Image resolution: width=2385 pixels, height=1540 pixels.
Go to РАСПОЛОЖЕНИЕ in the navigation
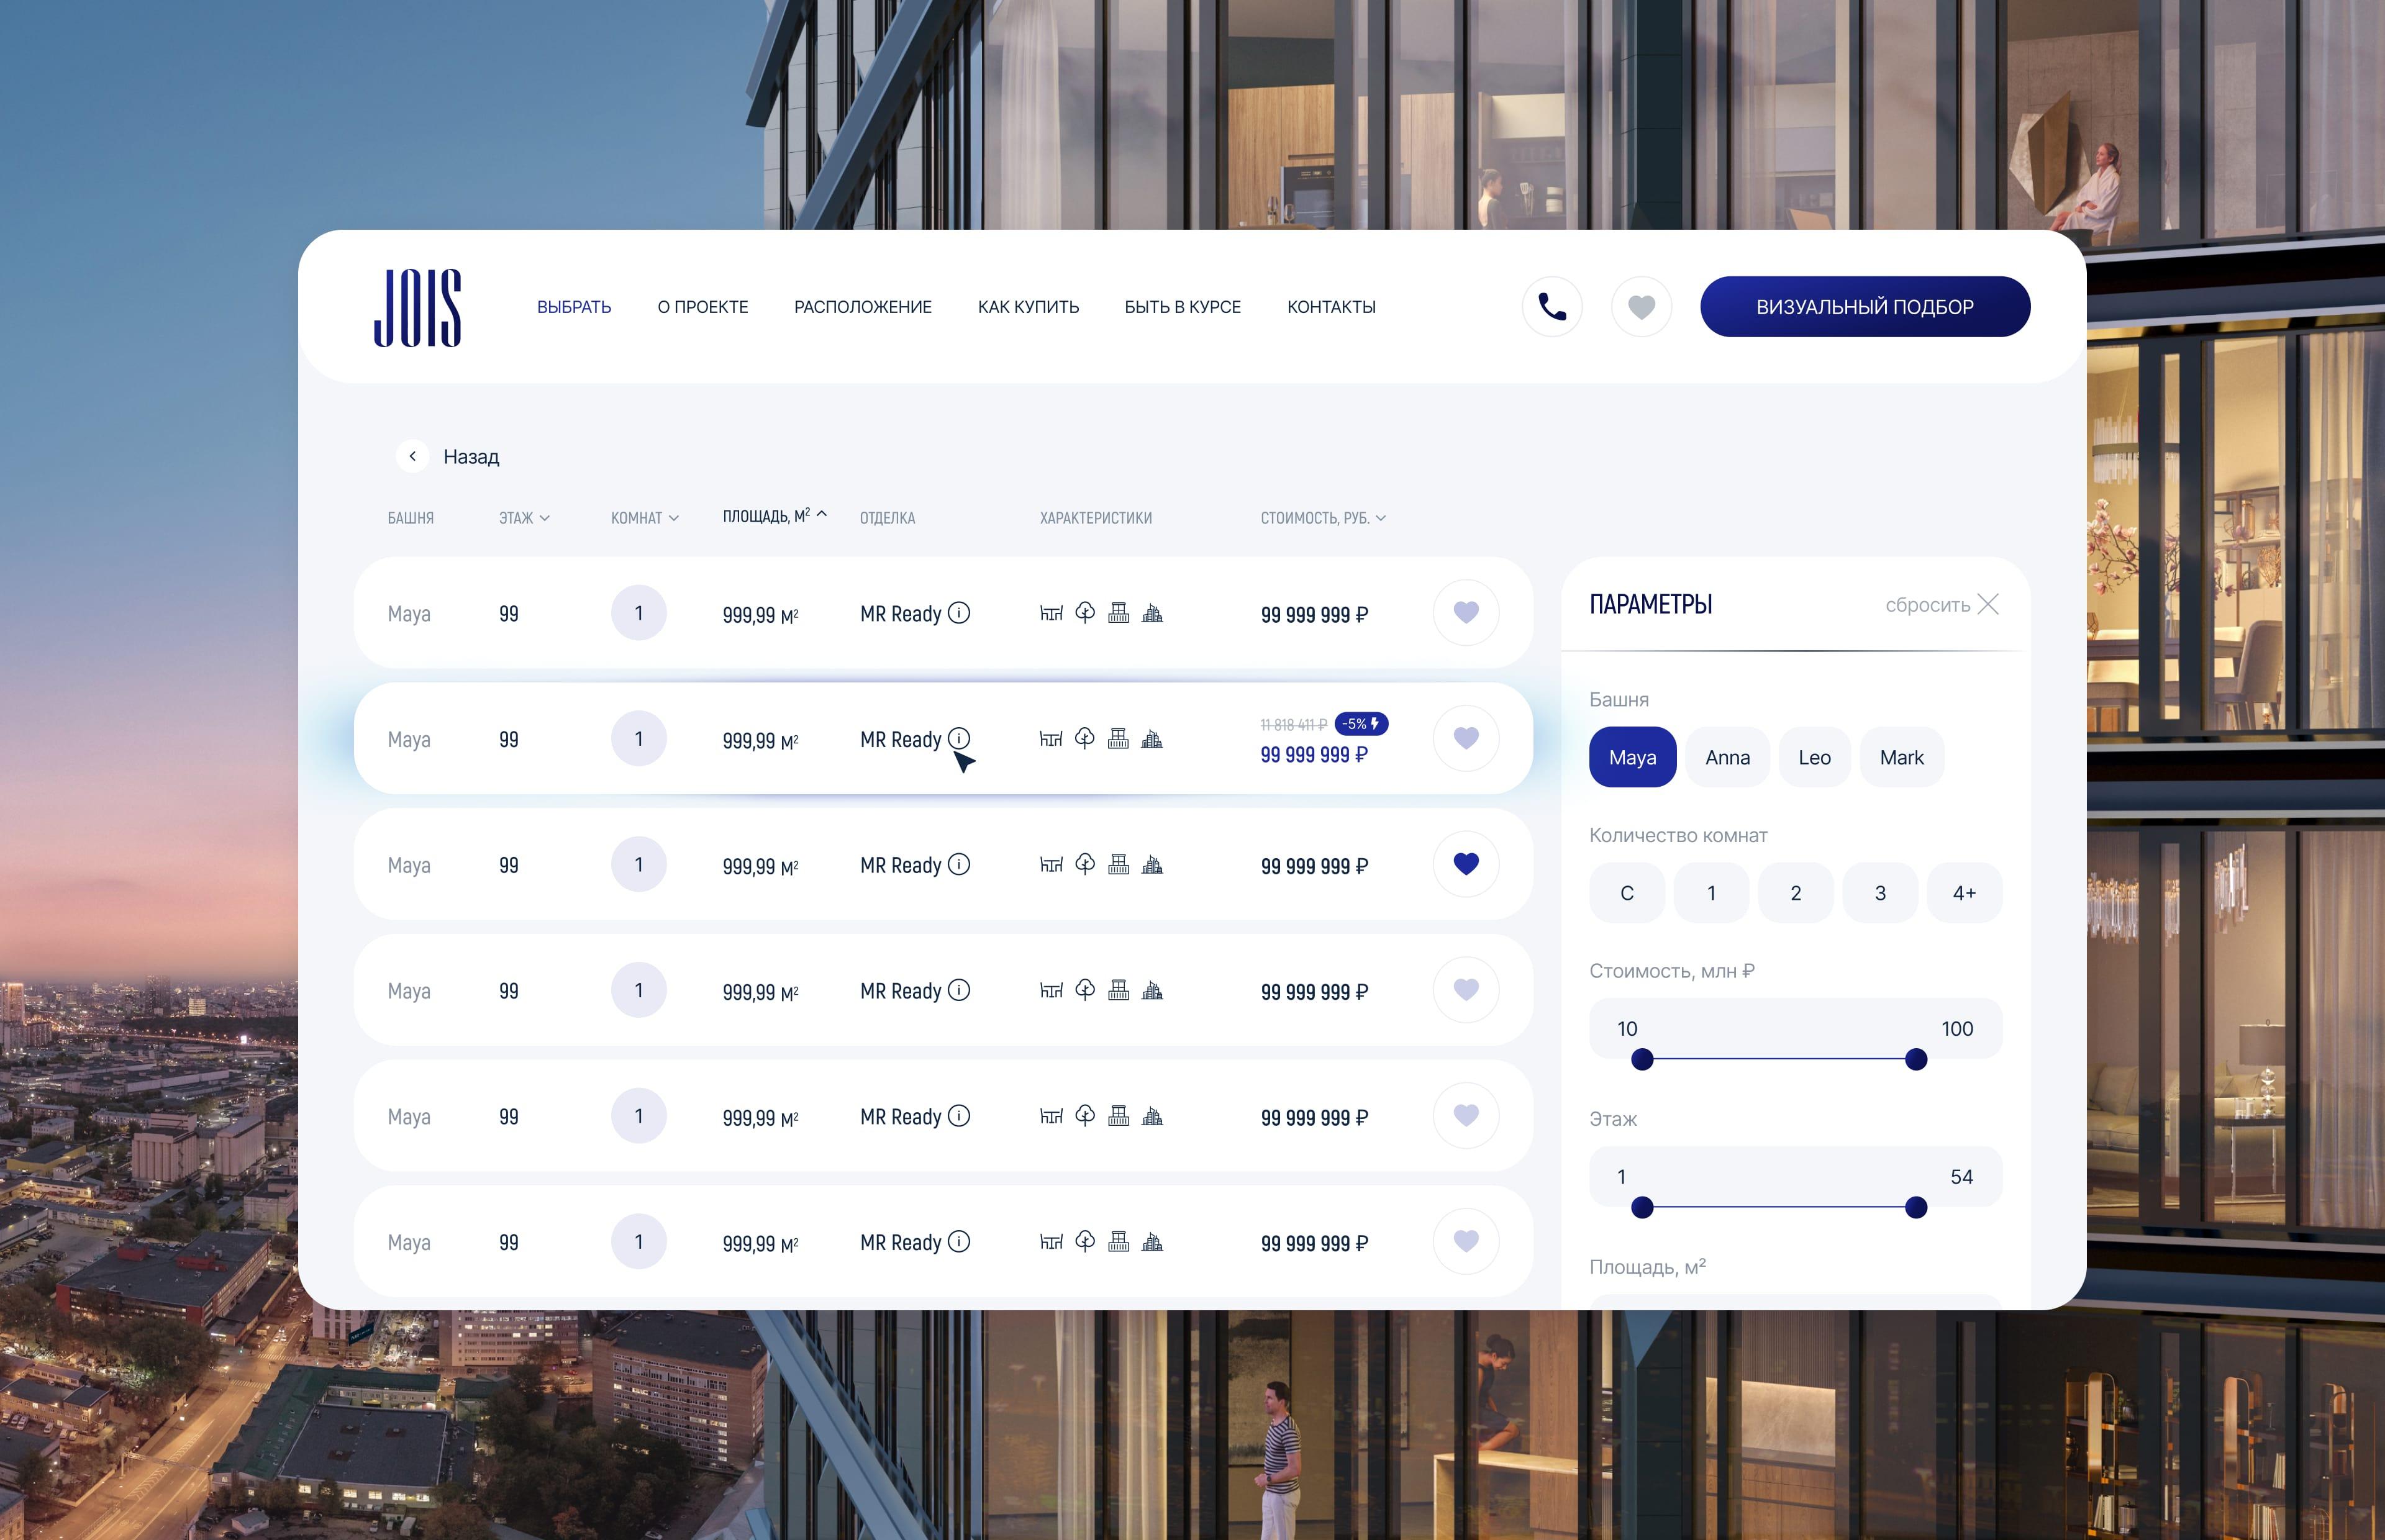pyautogui.click(x=863, y=307)
